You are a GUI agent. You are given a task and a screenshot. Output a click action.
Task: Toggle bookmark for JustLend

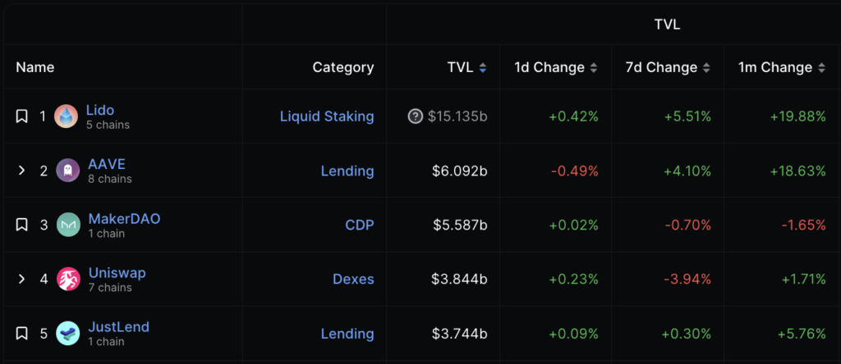22,334
